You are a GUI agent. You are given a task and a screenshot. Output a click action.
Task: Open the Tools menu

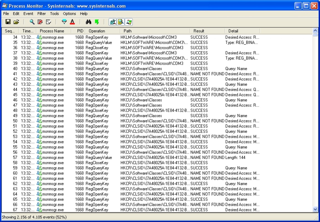[x=54, y=14]
